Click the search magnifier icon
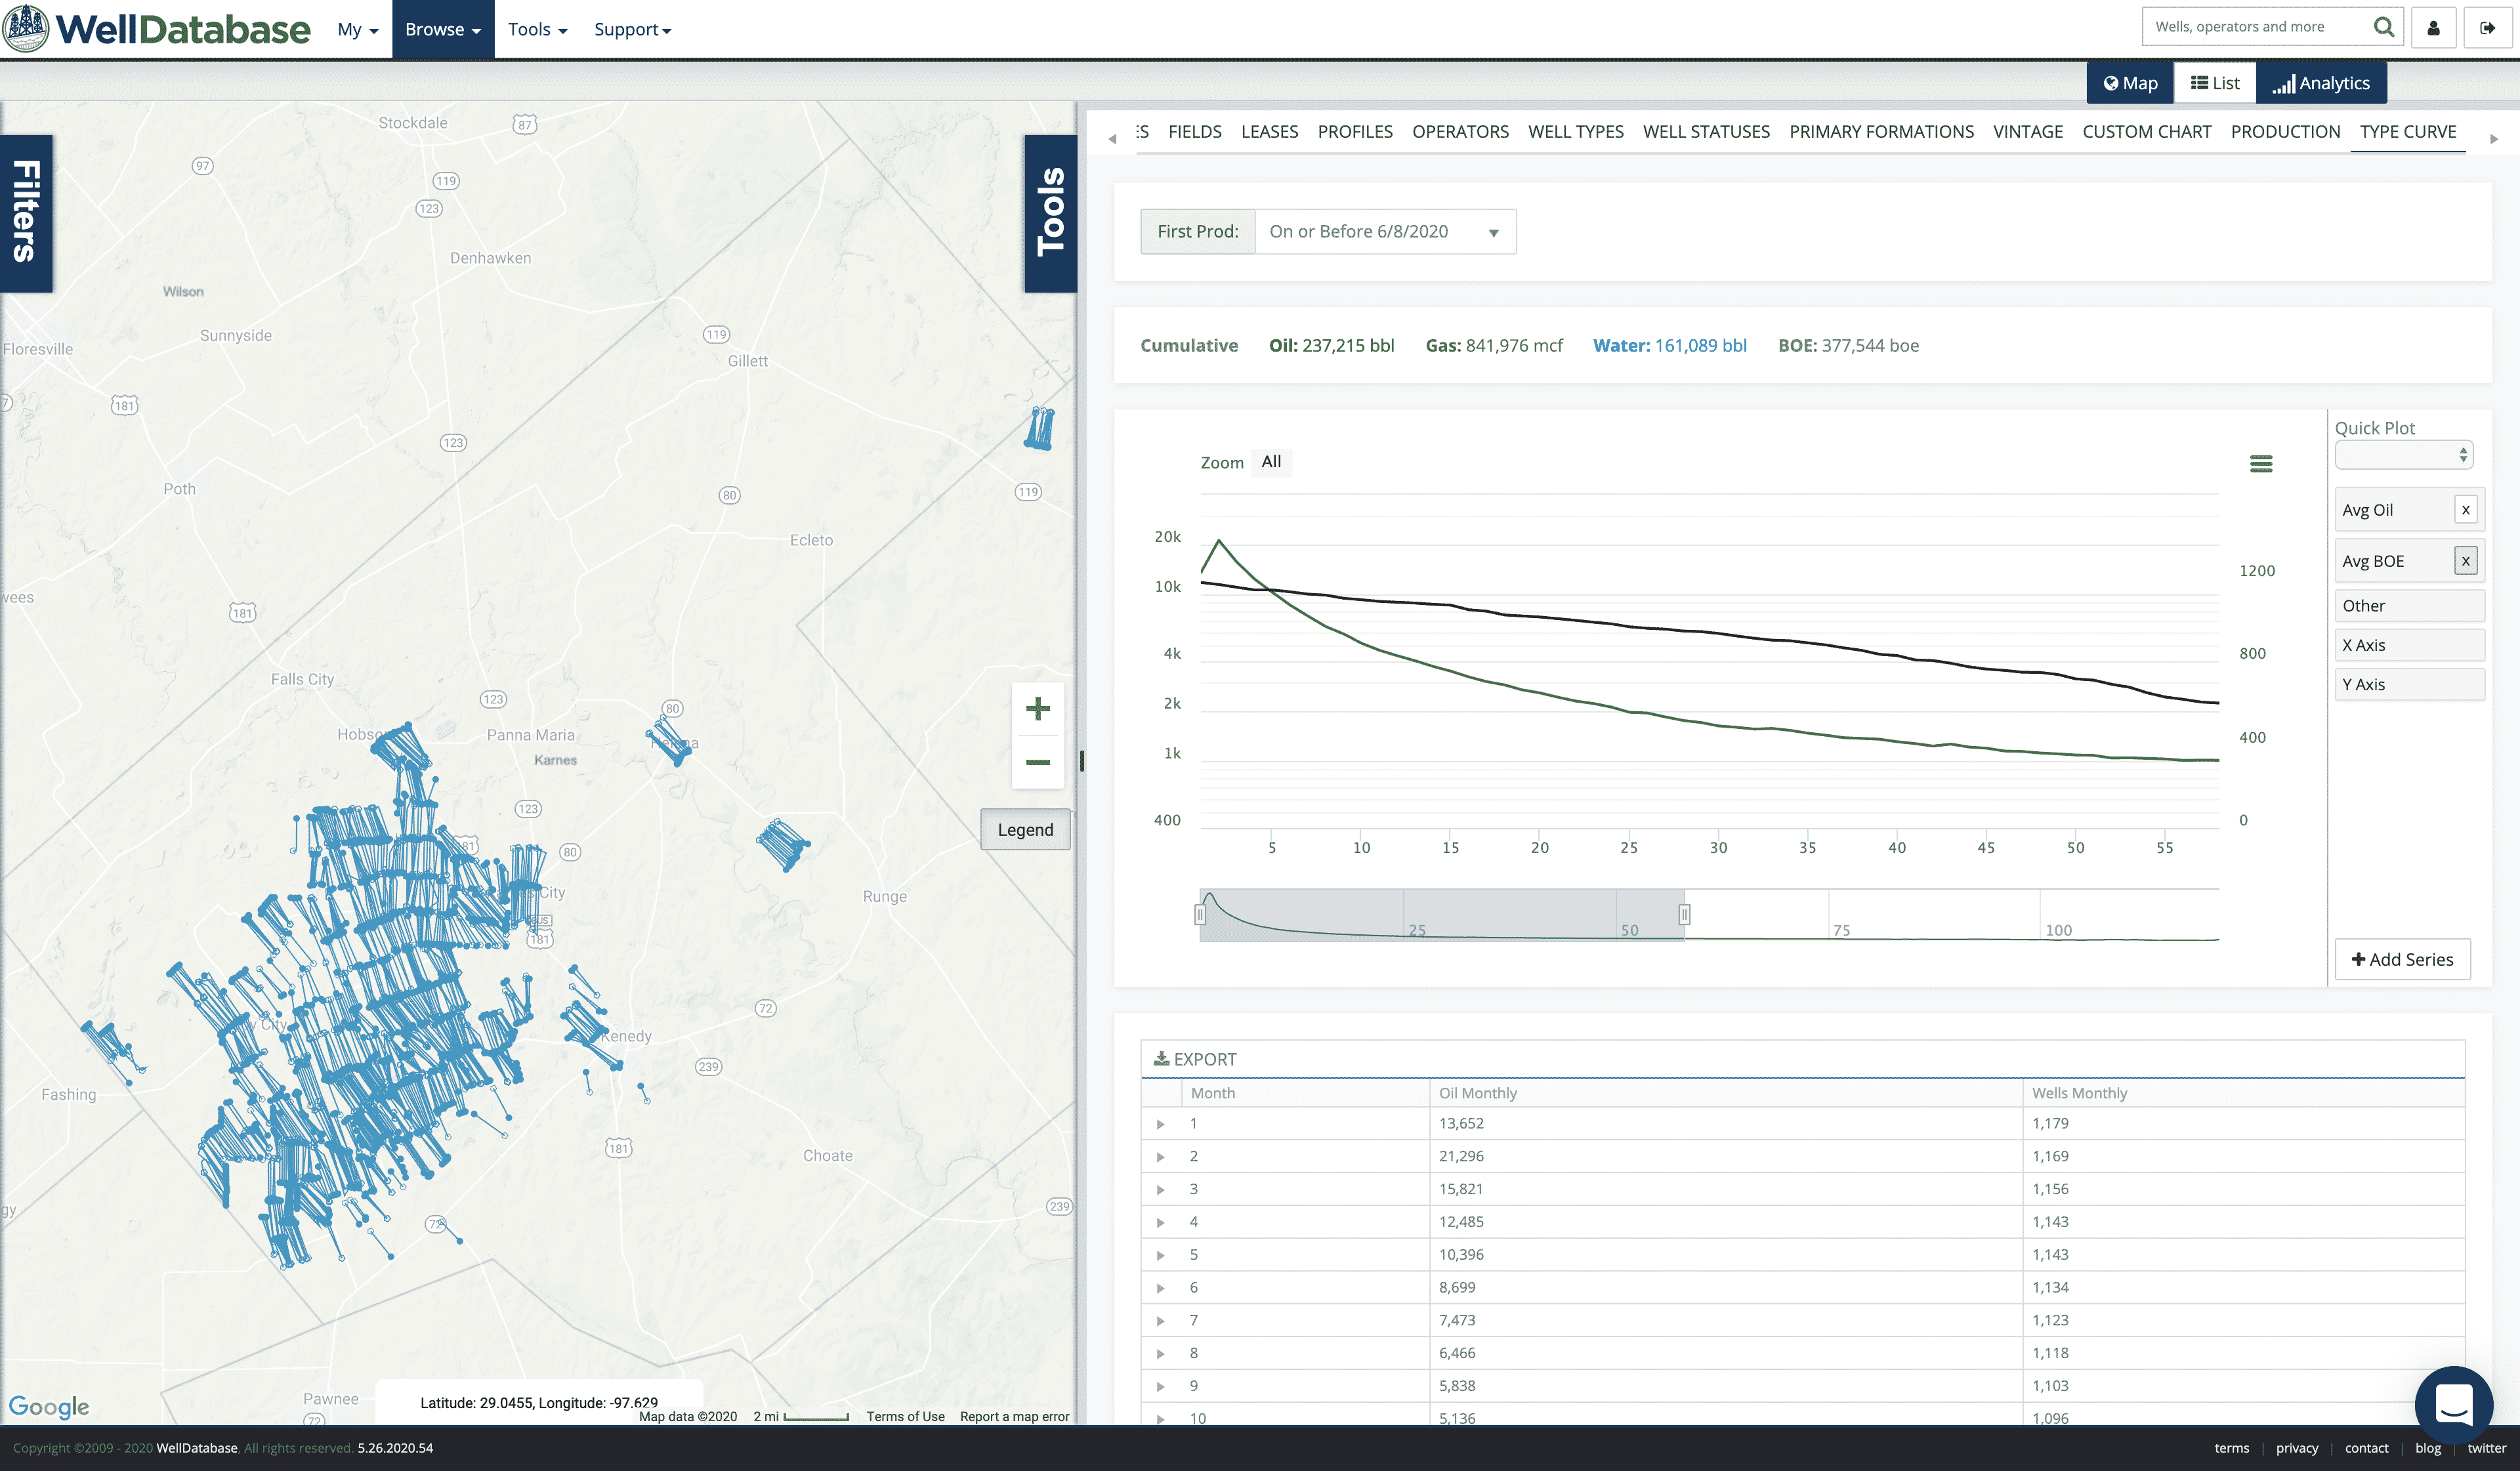 tap(2383, 27)
